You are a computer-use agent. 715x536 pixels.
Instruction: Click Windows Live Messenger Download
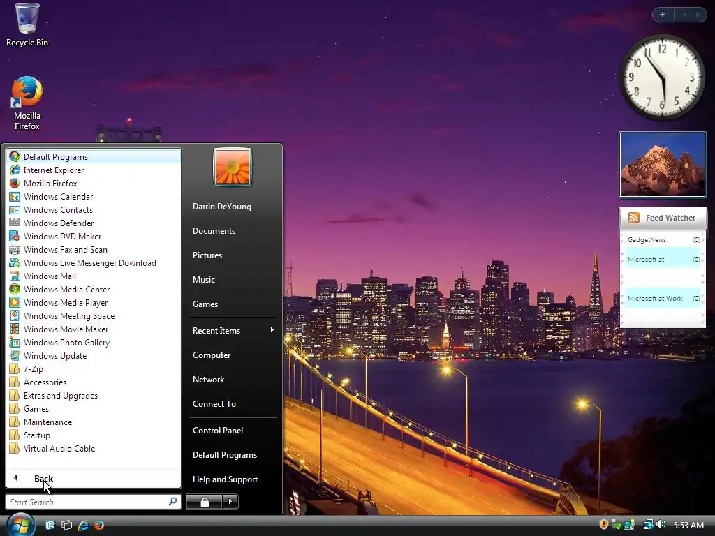click(x=94, y=262)
